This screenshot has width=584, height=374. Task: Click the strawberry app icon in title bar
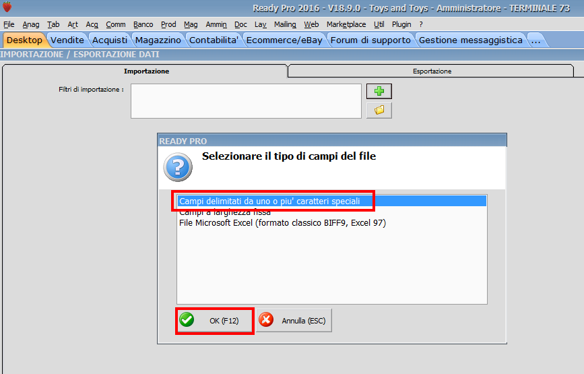coord(7,7)
